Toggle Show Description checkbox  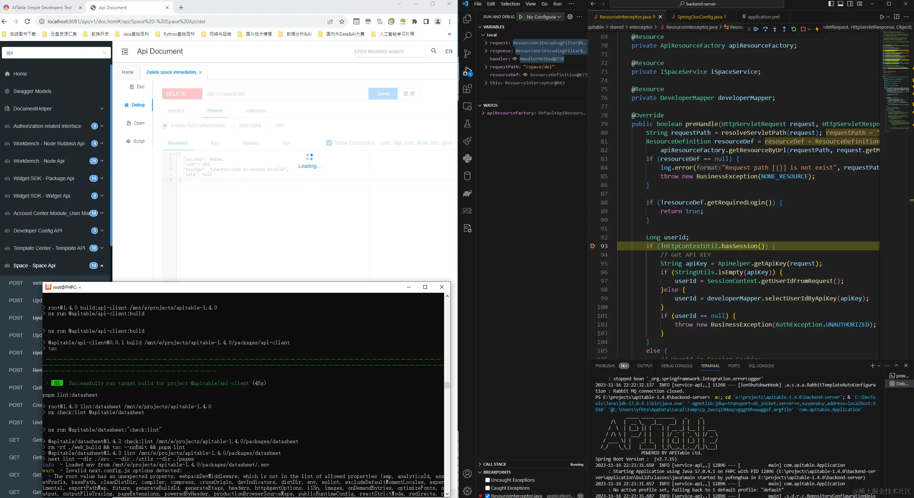[x=329, y=143]
